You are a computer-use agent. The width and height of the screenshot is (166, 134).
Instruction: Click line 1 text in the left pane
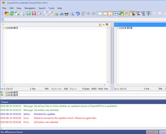click(x=12, y=28)
